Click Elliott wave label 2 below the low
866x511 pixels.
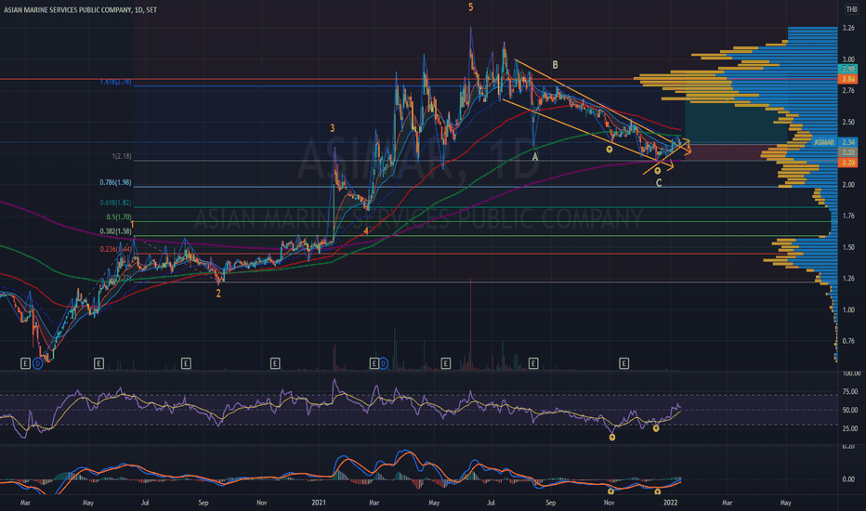(x=218, y=294)
